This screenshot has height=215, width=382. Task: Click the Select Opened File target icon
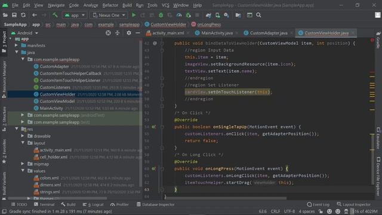(108, 33)
